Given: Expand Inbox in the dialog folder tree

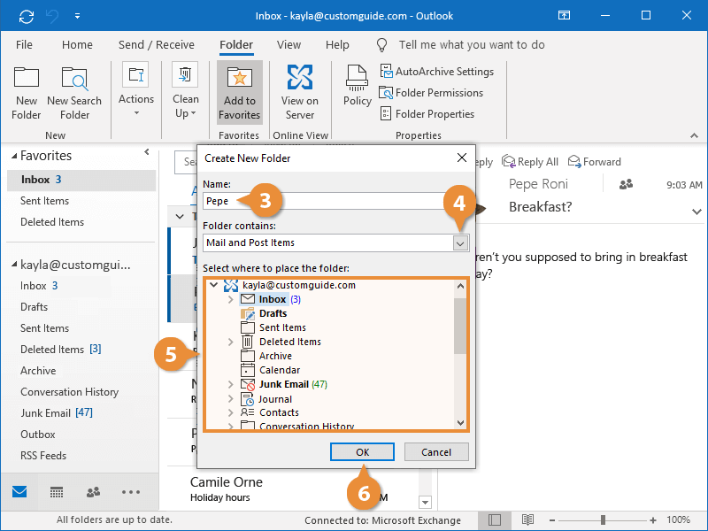Looking at the screenshot, I should click(231, 299).
